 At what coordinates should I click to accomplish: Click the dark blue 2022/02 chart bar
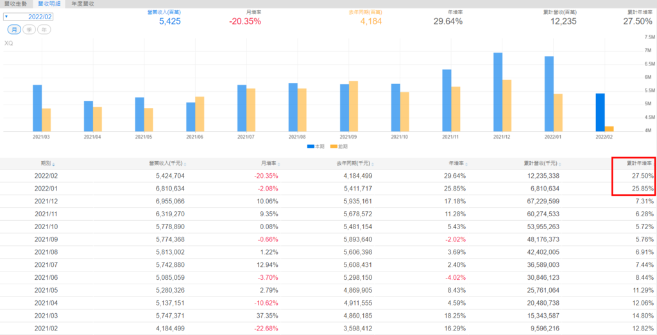coord(600,112)
